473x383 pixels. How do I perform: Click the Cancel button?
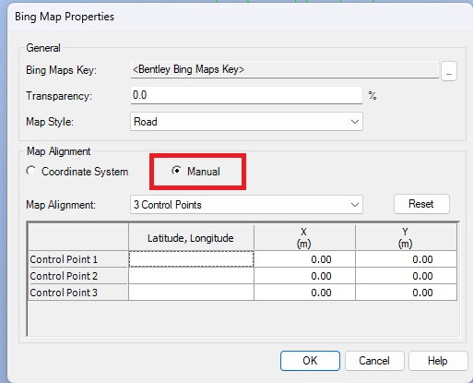tap(374, 361)
